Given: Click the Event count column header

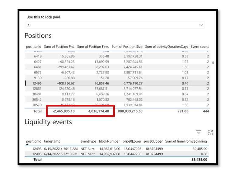Looking at the screenshot, I should click(x=200, y=47).
